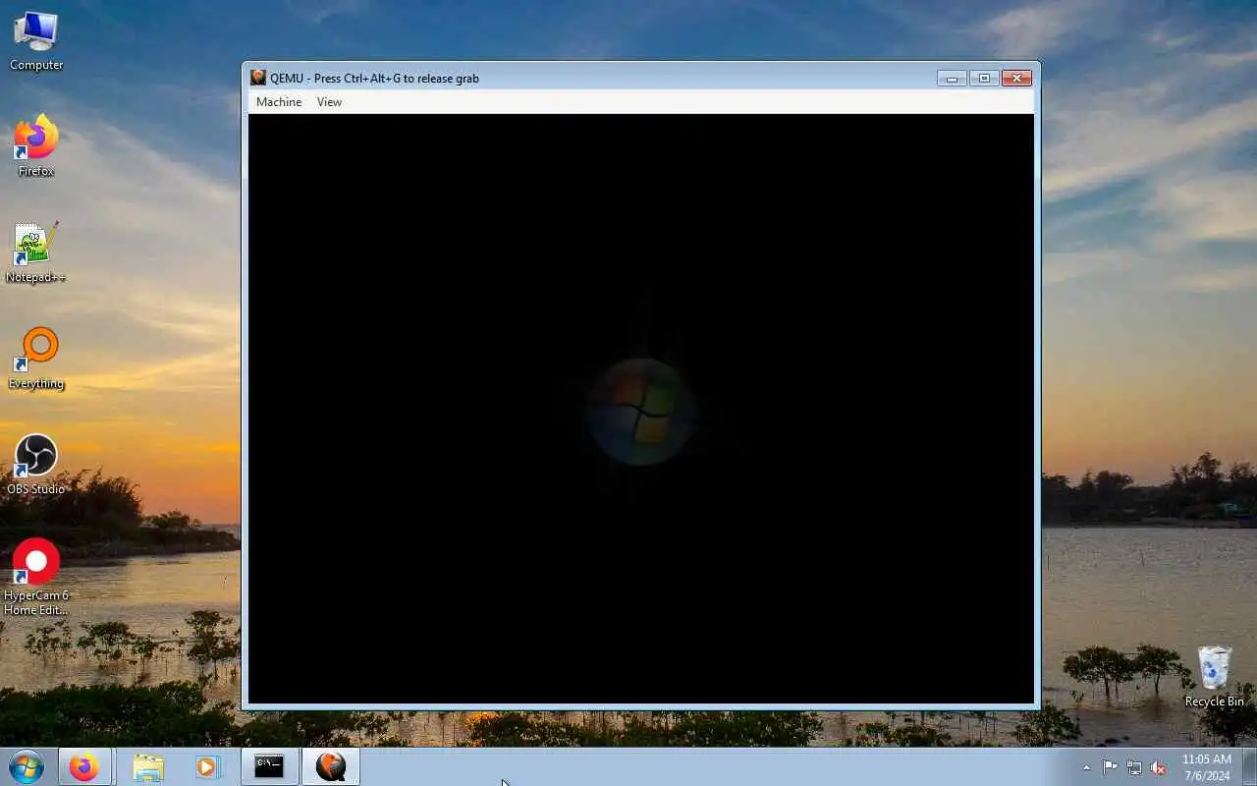
Task: Select the Notepad++ desktop shortcut
Action: [36, 253]
